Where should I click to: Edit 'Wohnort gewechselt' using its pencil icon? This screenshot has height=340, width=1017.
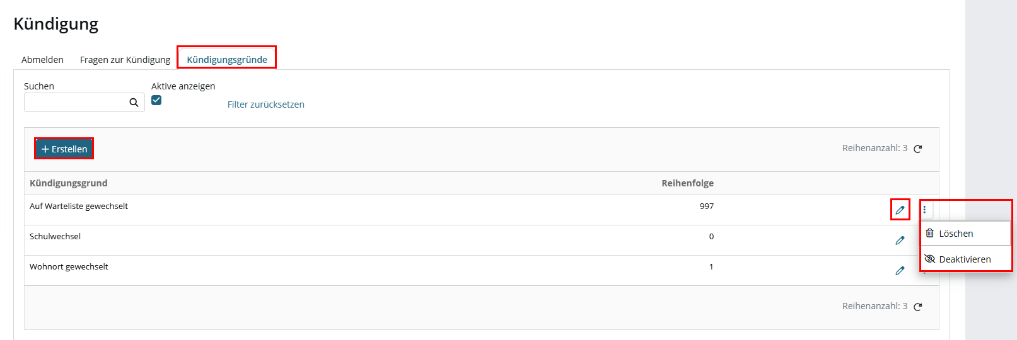[900, 270]
